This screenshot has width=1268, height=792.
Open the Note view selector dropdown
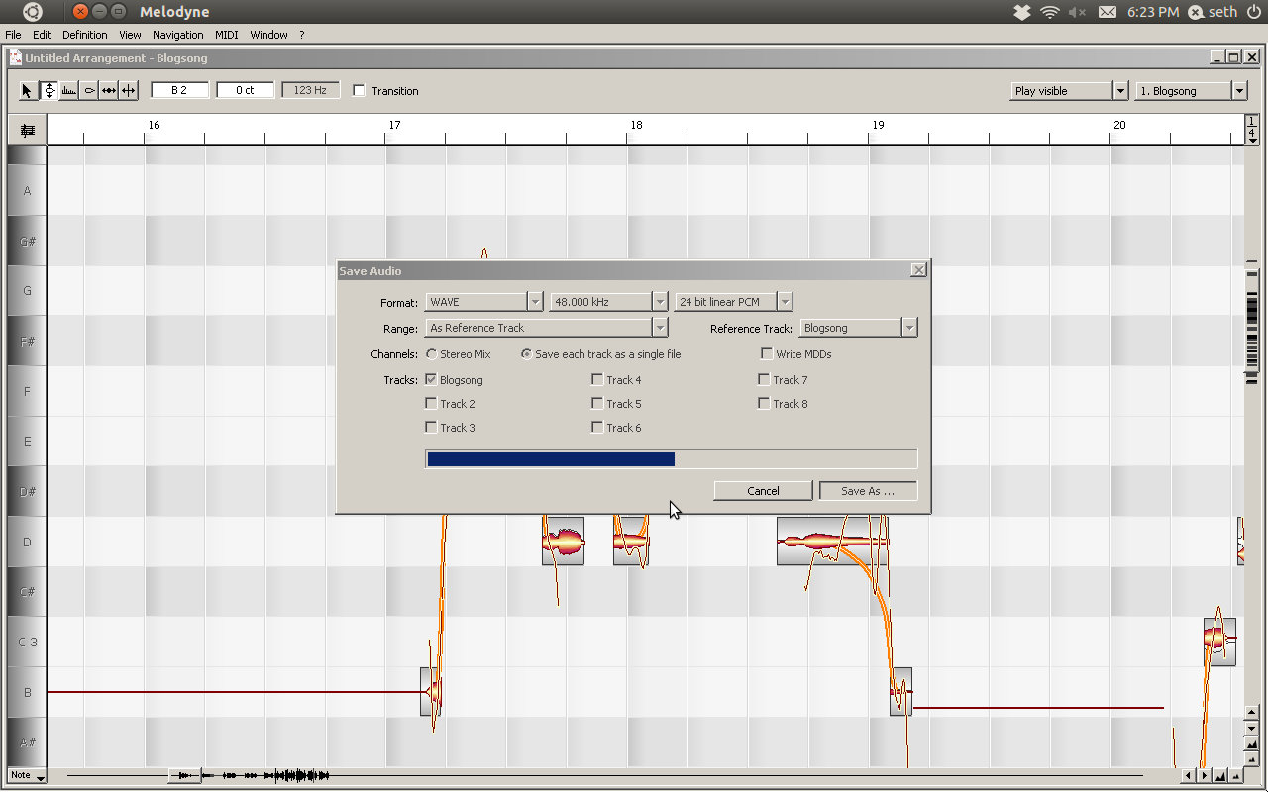(28, 776)
